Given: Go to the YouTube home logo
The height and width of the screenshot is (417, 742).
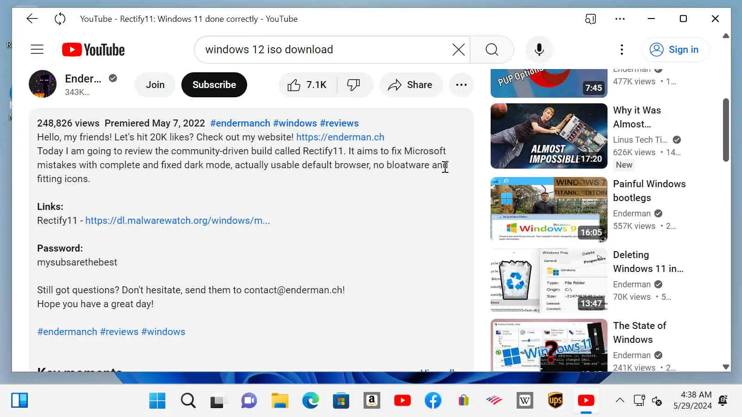Looking at the screenshot, I should point(93,50).
